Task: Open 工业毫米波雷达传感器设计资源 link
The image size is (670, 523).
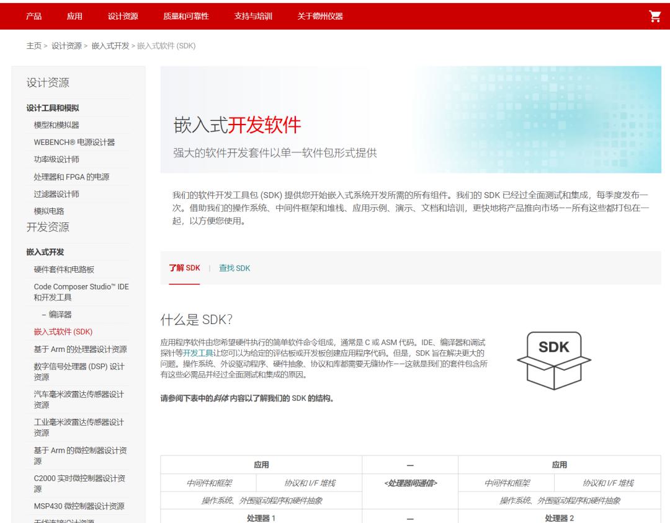Action: click(x=79, y=428)
